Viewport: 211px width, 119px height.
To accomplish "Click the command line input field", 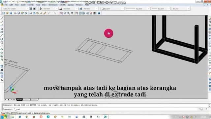I will 100,109.
